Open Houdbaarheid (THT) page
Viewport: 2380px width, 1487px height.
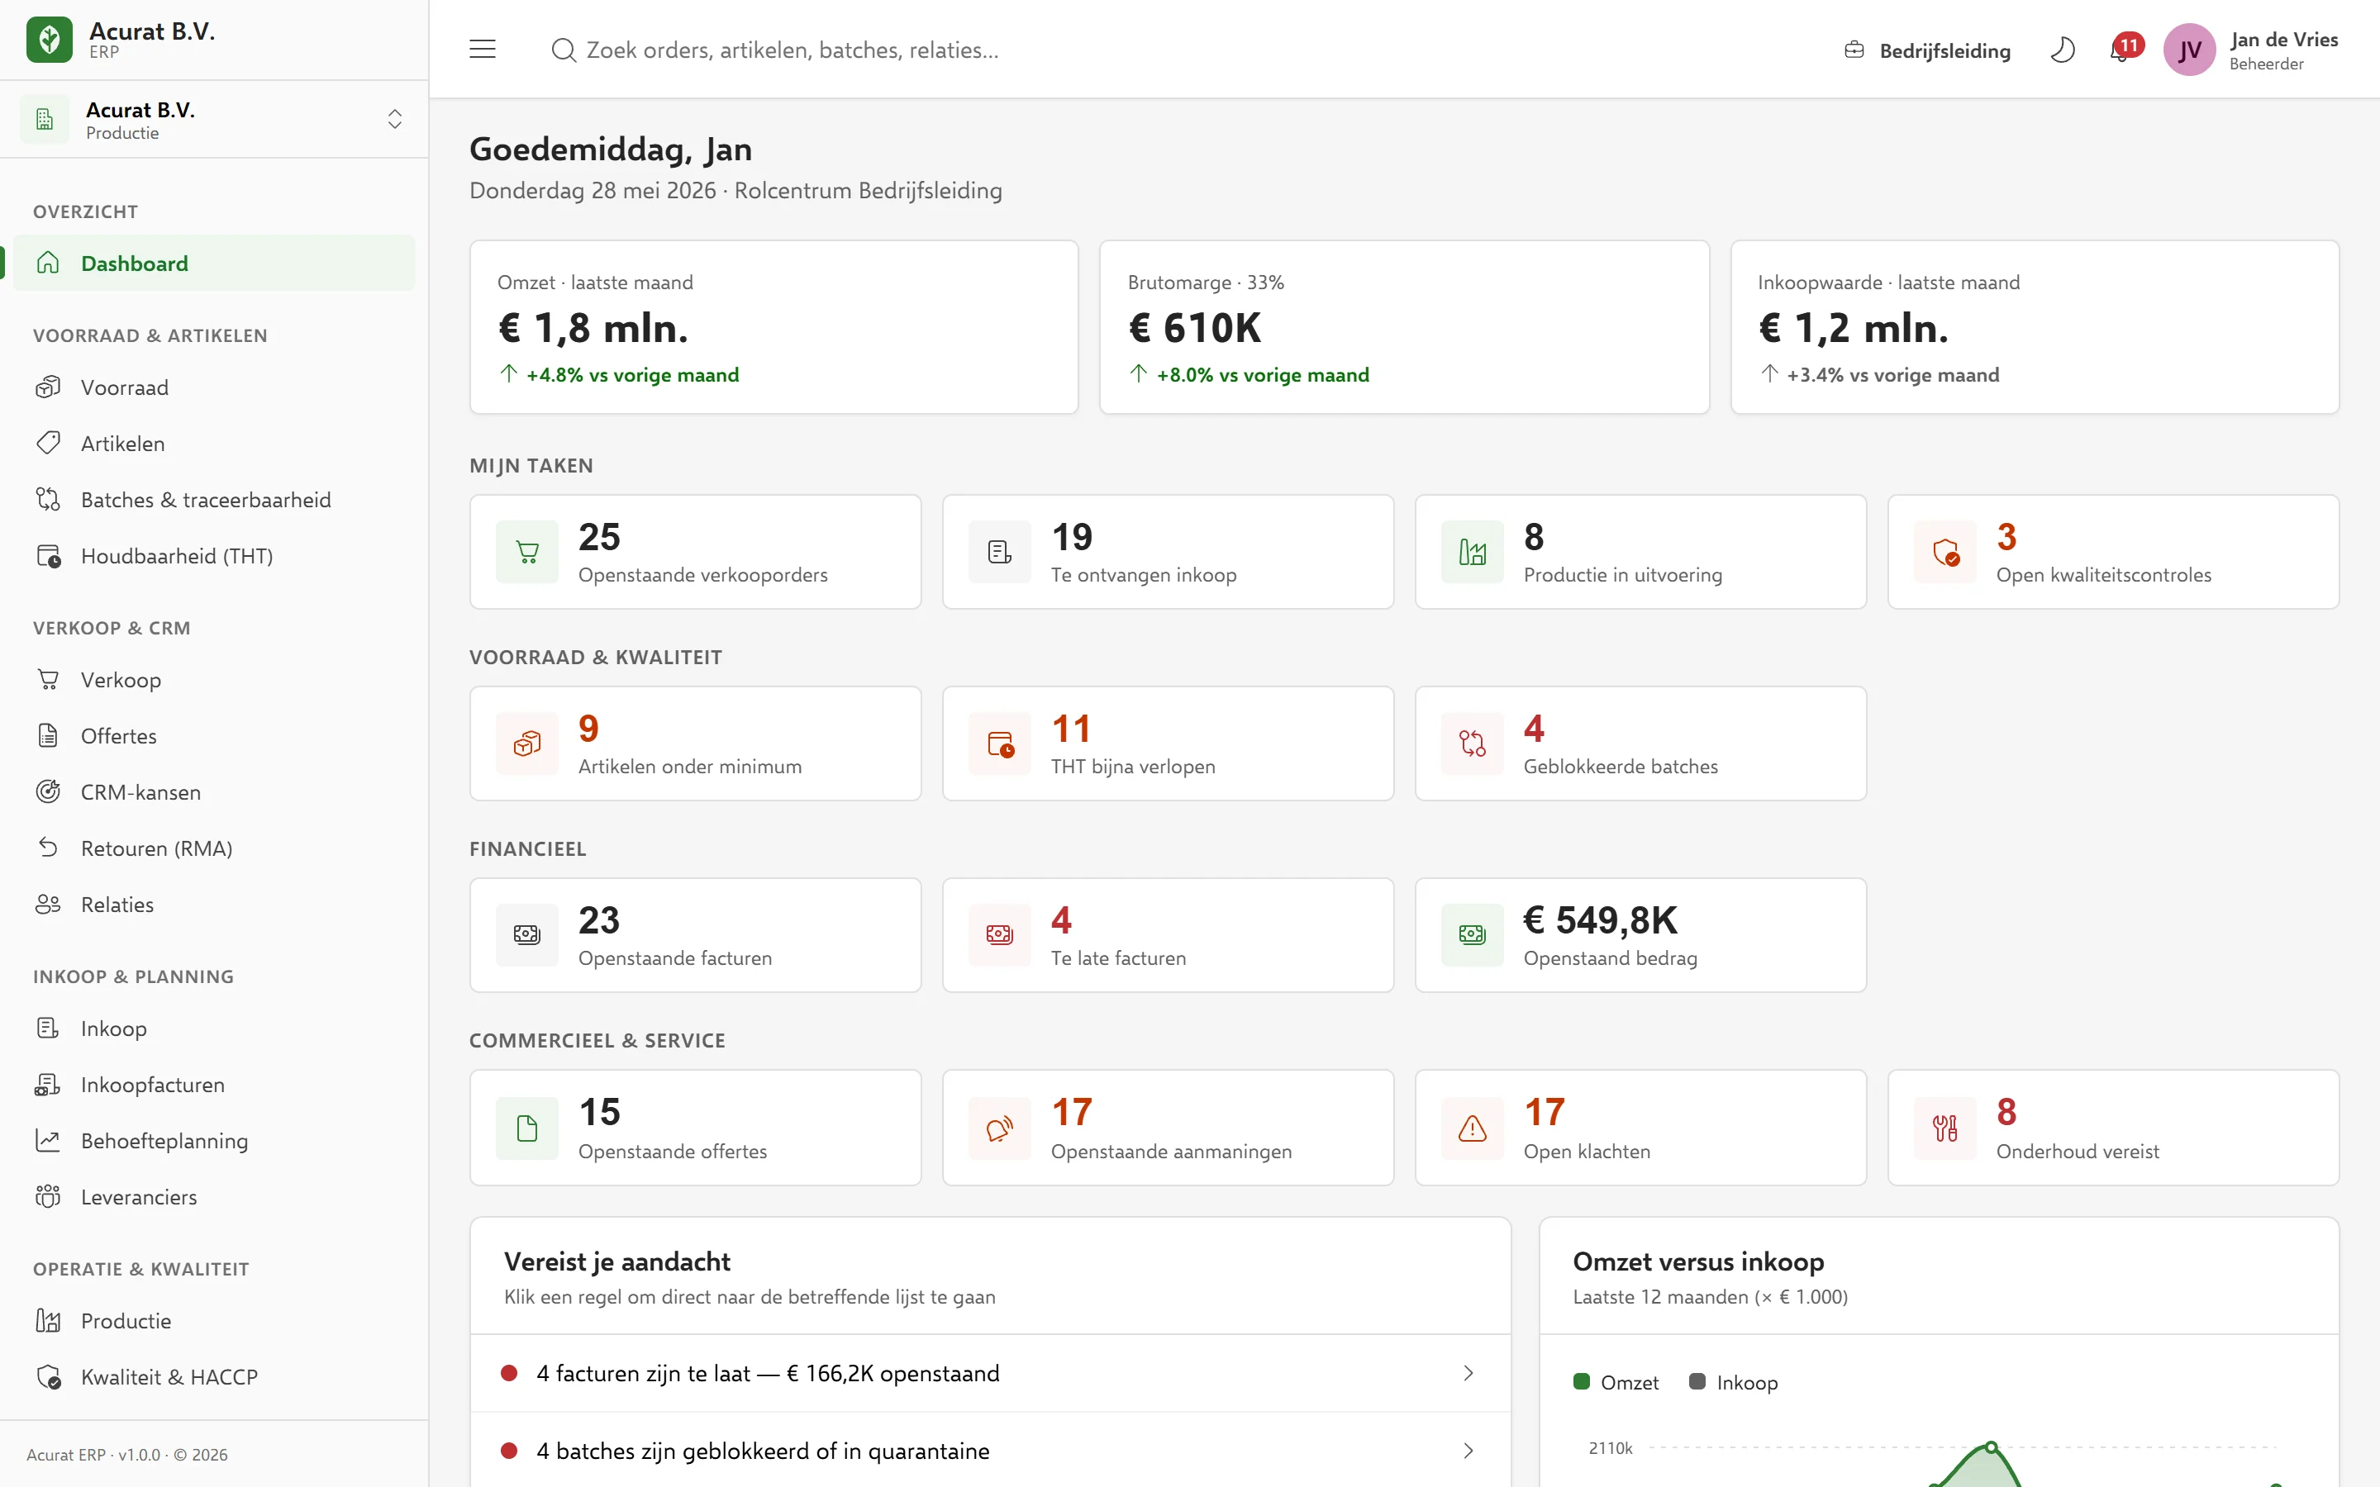coord(213,554)
